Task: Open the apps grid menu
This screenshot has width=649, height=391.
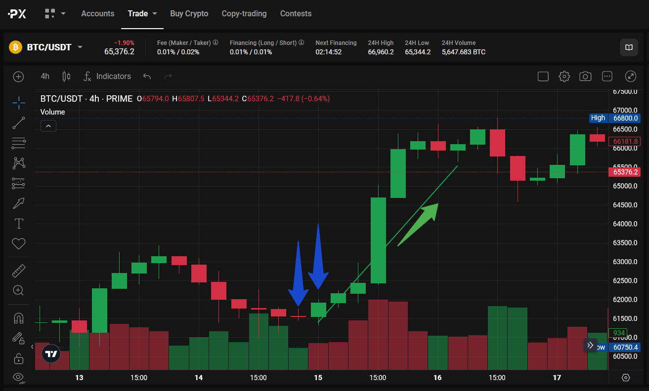Action: click(x=55, y=13)
